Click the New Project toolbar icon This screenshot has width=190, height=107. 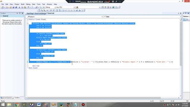(2, 7)
